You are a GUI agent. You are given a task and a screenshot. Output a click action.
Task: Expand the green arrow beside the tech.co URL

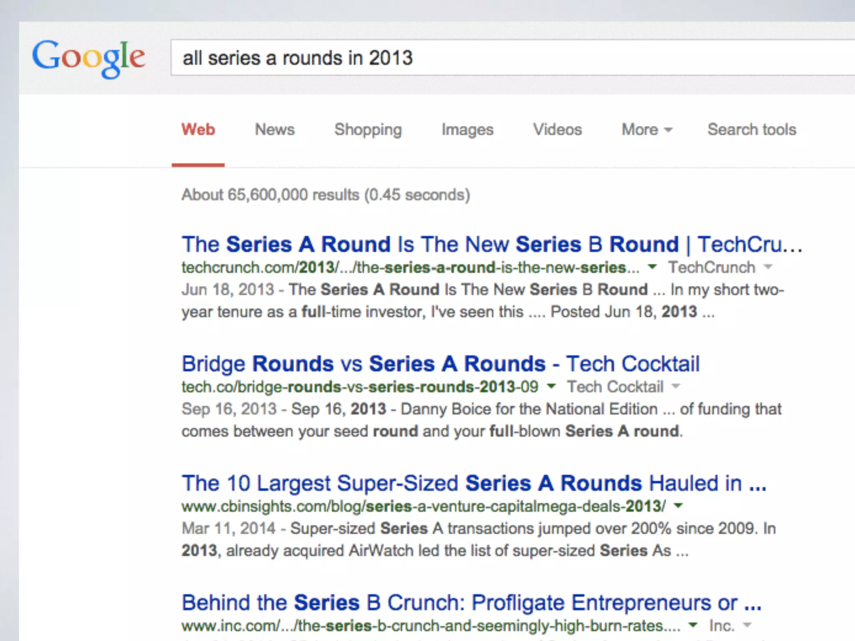click(551, 386)
